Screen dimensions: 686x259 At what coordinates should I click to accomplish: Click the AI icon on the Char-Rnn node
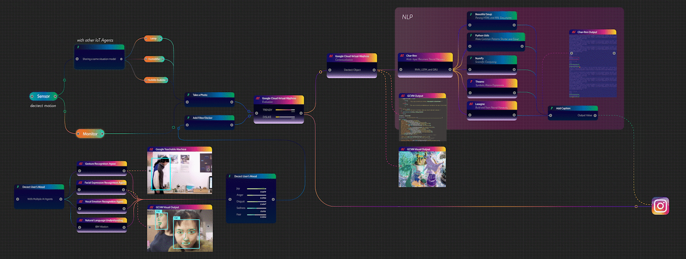pyautogui.click(x=401, y=55)
